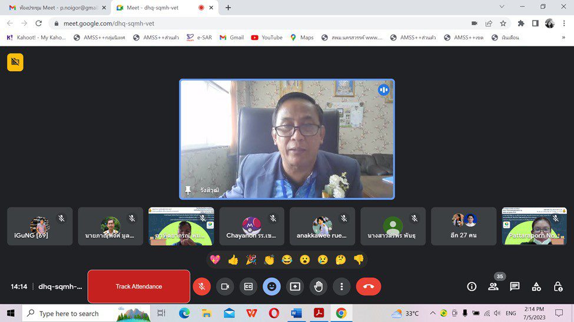The image size is (574, 322).
Task: Open Word from the taskbar
Action: coord(296,313)
